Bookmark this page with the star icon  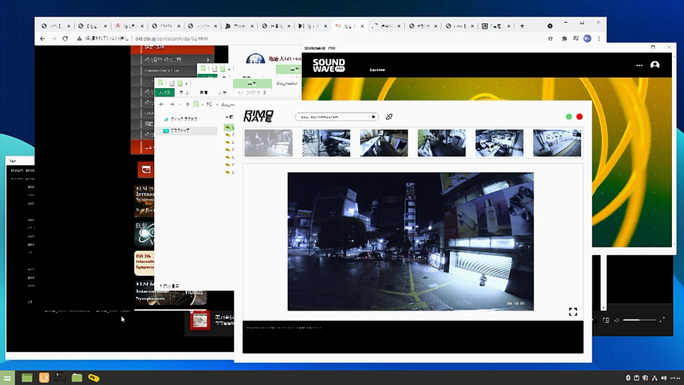[550, 39]
